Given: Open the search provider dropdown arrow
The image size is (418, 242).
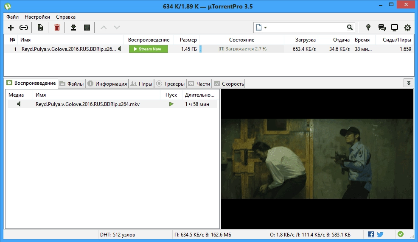Looking at the screenshot, I should [266, 28].
